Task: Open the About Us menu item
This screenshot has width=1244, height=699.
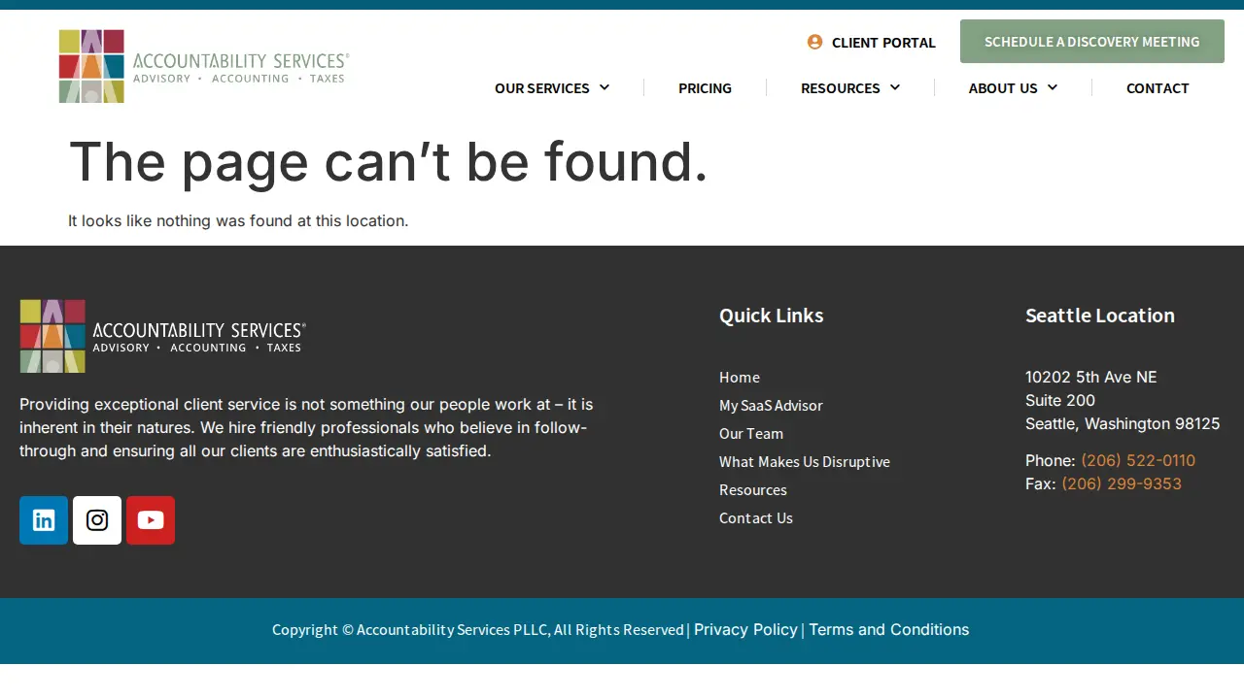Action: tap(1003, 88)
